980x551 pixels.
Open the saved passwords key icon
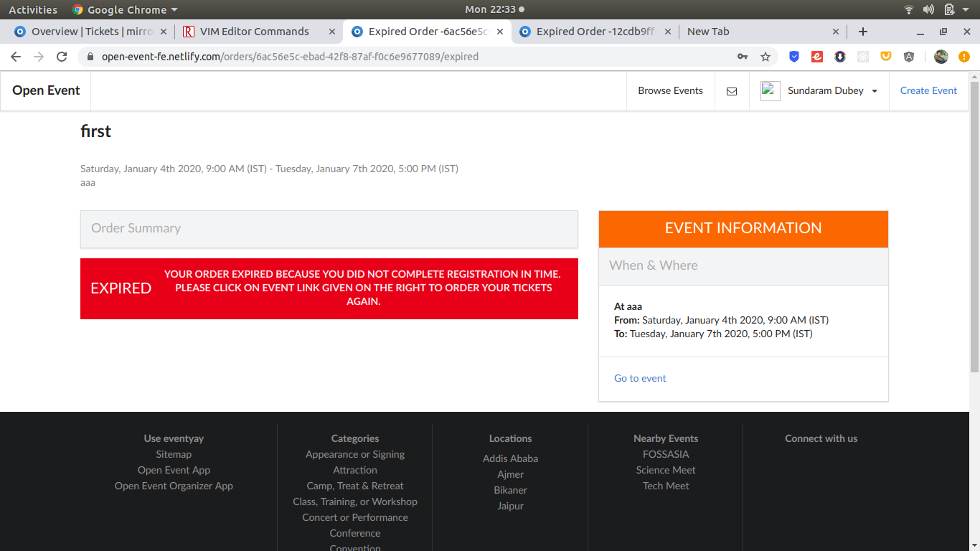pos(743,57)
